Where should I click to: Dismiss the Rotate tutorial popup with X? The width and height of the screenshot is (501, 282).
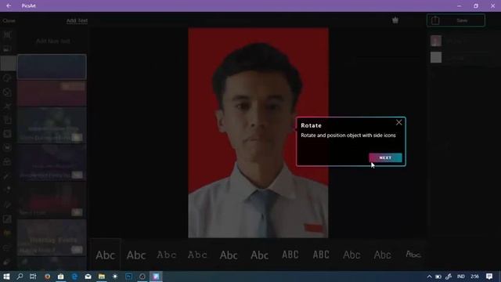click(398, 122)
